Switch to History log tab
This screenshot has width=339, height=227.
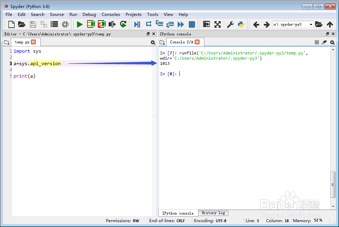(213, 213)
